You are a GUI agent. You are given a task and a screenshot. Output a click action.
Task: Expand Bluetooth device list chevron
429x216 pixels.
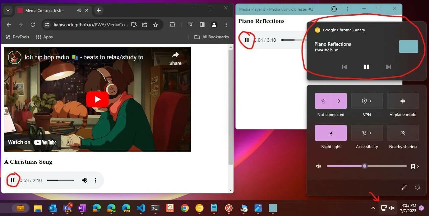click(x=339, y=101)
